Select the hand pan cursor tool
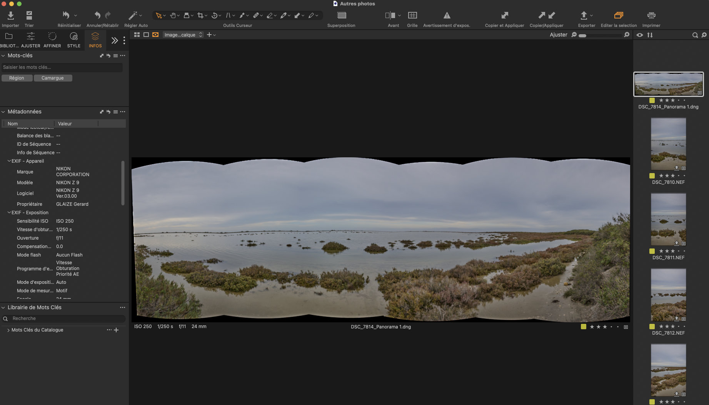This screenshot has height=405, width=709. (173, 15)
